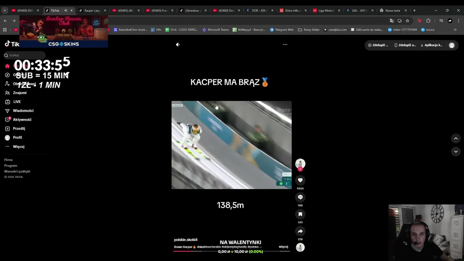Switch to the Nowa karta tab
This screenshot has width=464, height=261.
[392, 11]
